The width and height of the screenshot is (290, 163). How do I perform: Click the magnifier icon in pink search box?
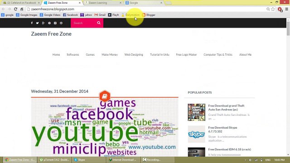coord(99,23)
